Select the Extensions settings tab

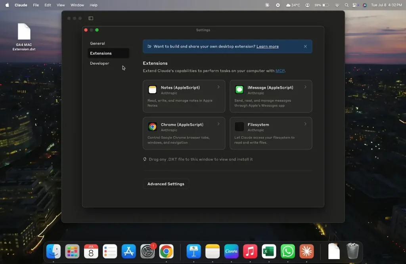(x=109, y=53)
